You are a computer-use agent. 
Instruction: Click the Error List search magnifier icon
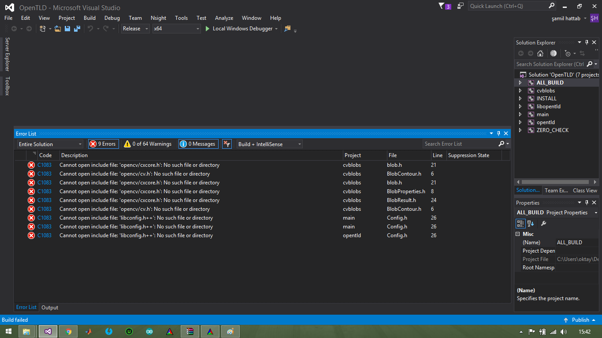pos(502,144)
